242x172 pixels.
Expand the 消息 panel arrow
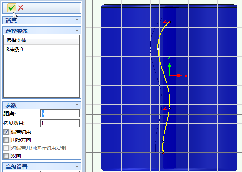point(77,20)
